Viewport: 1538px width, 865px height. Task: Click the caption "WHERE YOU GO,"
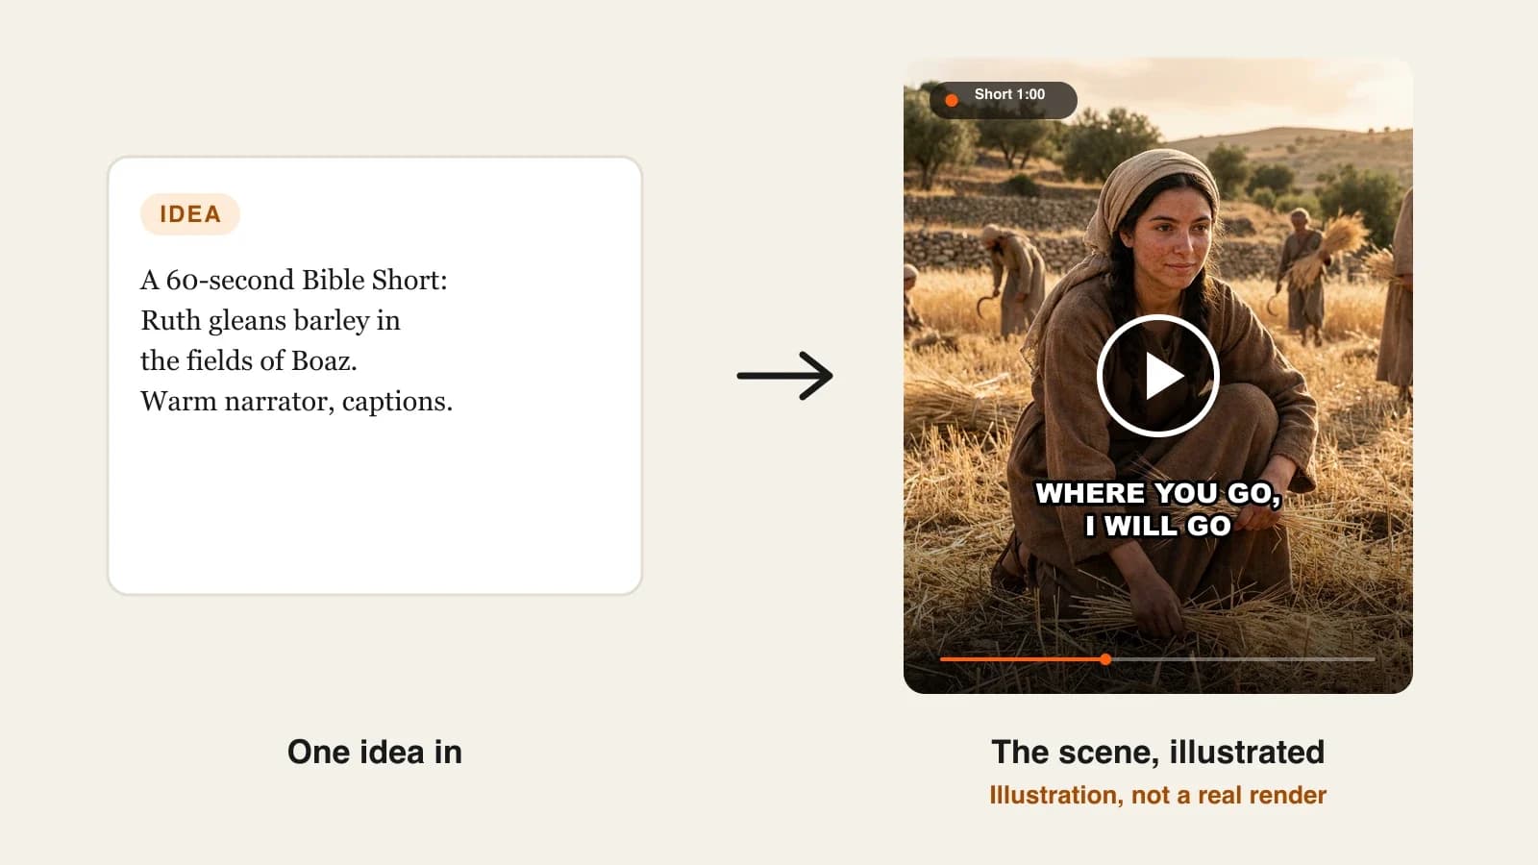[1158, 493]
